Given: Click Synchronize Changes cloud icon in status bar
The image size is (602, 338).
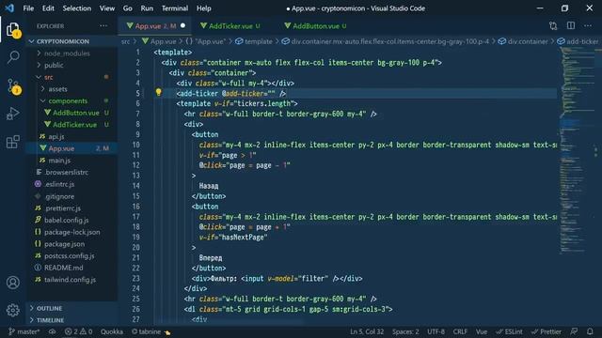Looking at the screenshot, I should (x=53, y=331).
